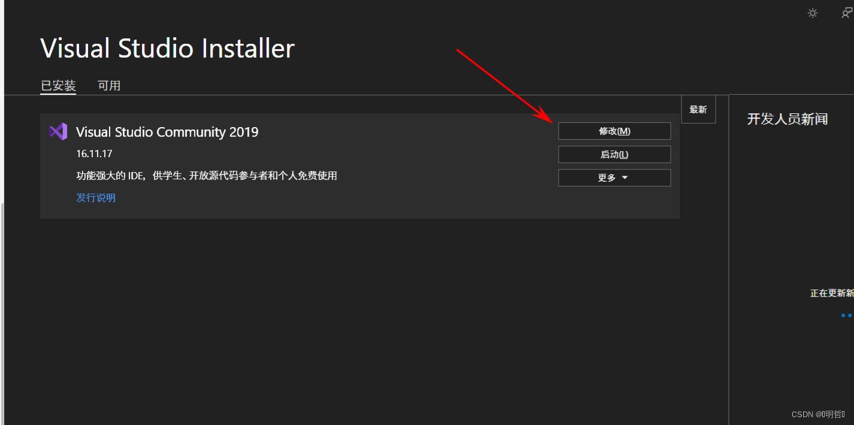The width and height of the screenshot is (854, 425).
Task: Switch to the 可用 tab
Action: [x=109, y=86]
